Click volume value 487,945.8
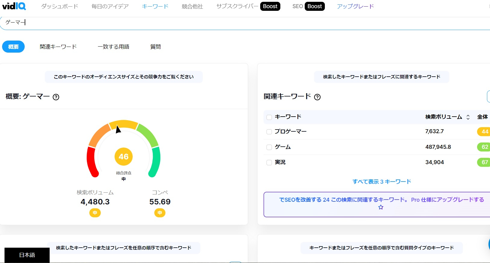This screenshot has height=263, width=490. 438,147
